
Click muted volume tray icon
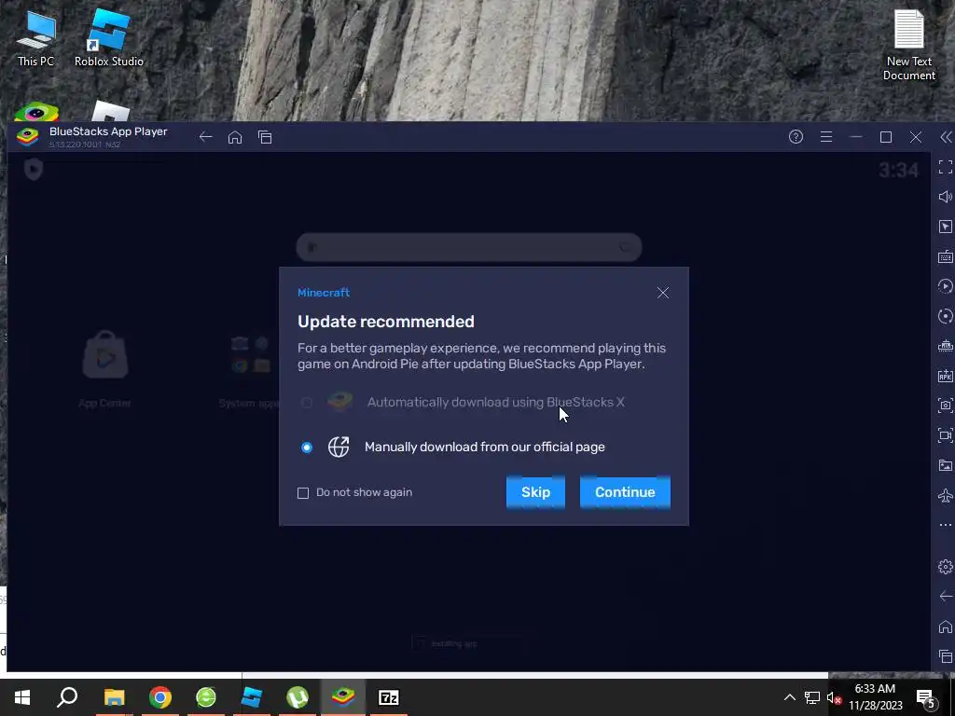click(x=834, y=697)
